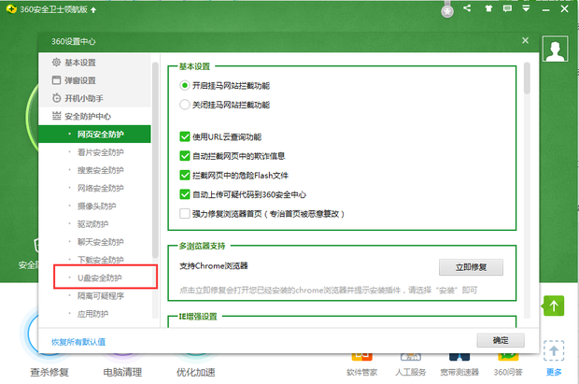Open the skin (shirt) icon in title bar
Image resolution: width=579 pixels, height=384 pixels.
click(488, 8)
